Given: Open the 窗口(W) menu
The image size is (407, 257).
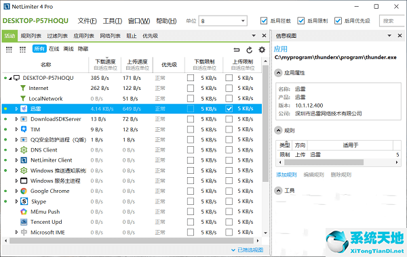Looking at the screenshot, I should [139, 21].
